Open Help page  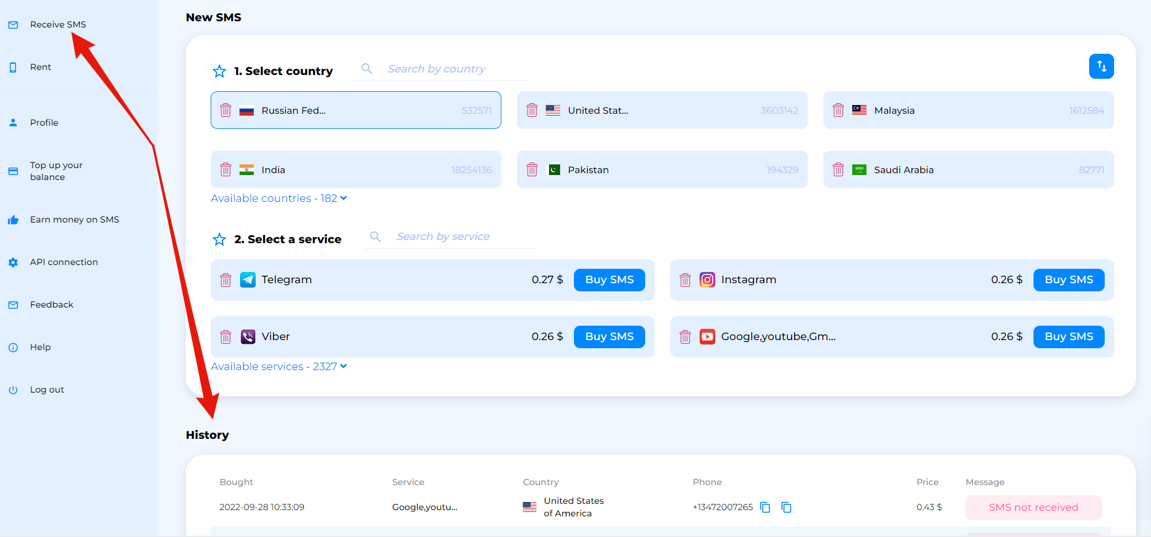tap(41, 347)
